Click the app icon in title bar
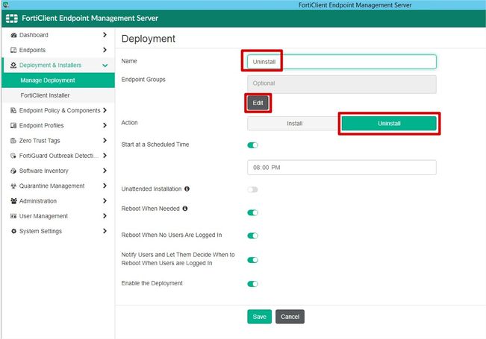Screen dimensions: 486x339 click(5, 4)
